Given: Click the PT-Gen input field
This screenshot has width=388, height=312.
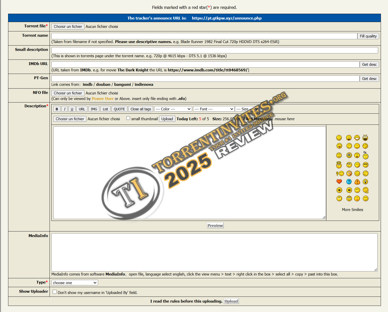Looking at the screenshot, I should tap(205, 79).
